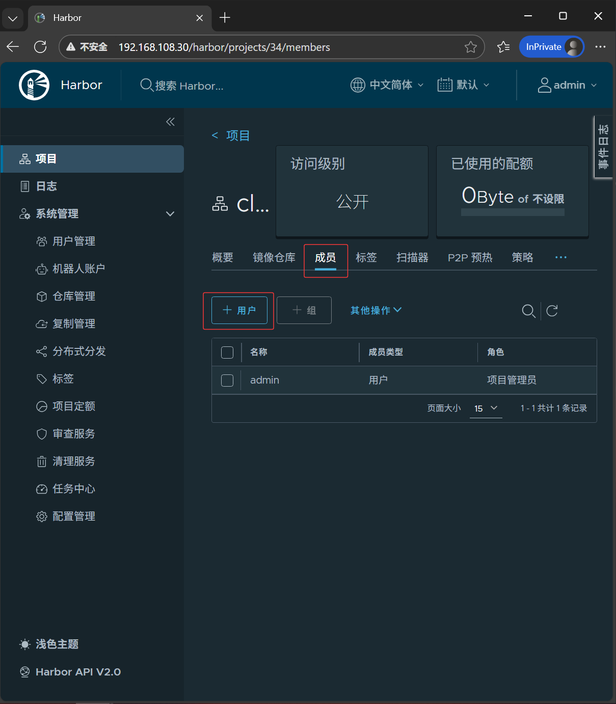This screenshot has width=616, height=704.
Task: Click the 复制管理 cloud icon
Action: [42, 324]
